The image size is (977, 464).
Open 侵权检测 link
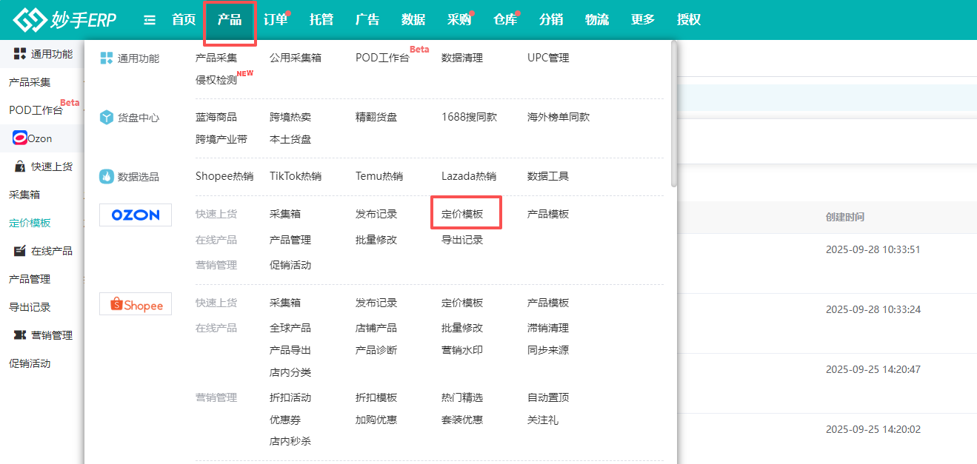click(216, 80)
